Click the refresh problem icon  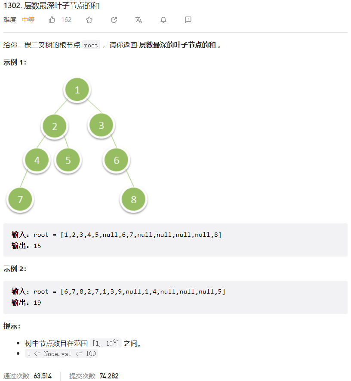114,19
